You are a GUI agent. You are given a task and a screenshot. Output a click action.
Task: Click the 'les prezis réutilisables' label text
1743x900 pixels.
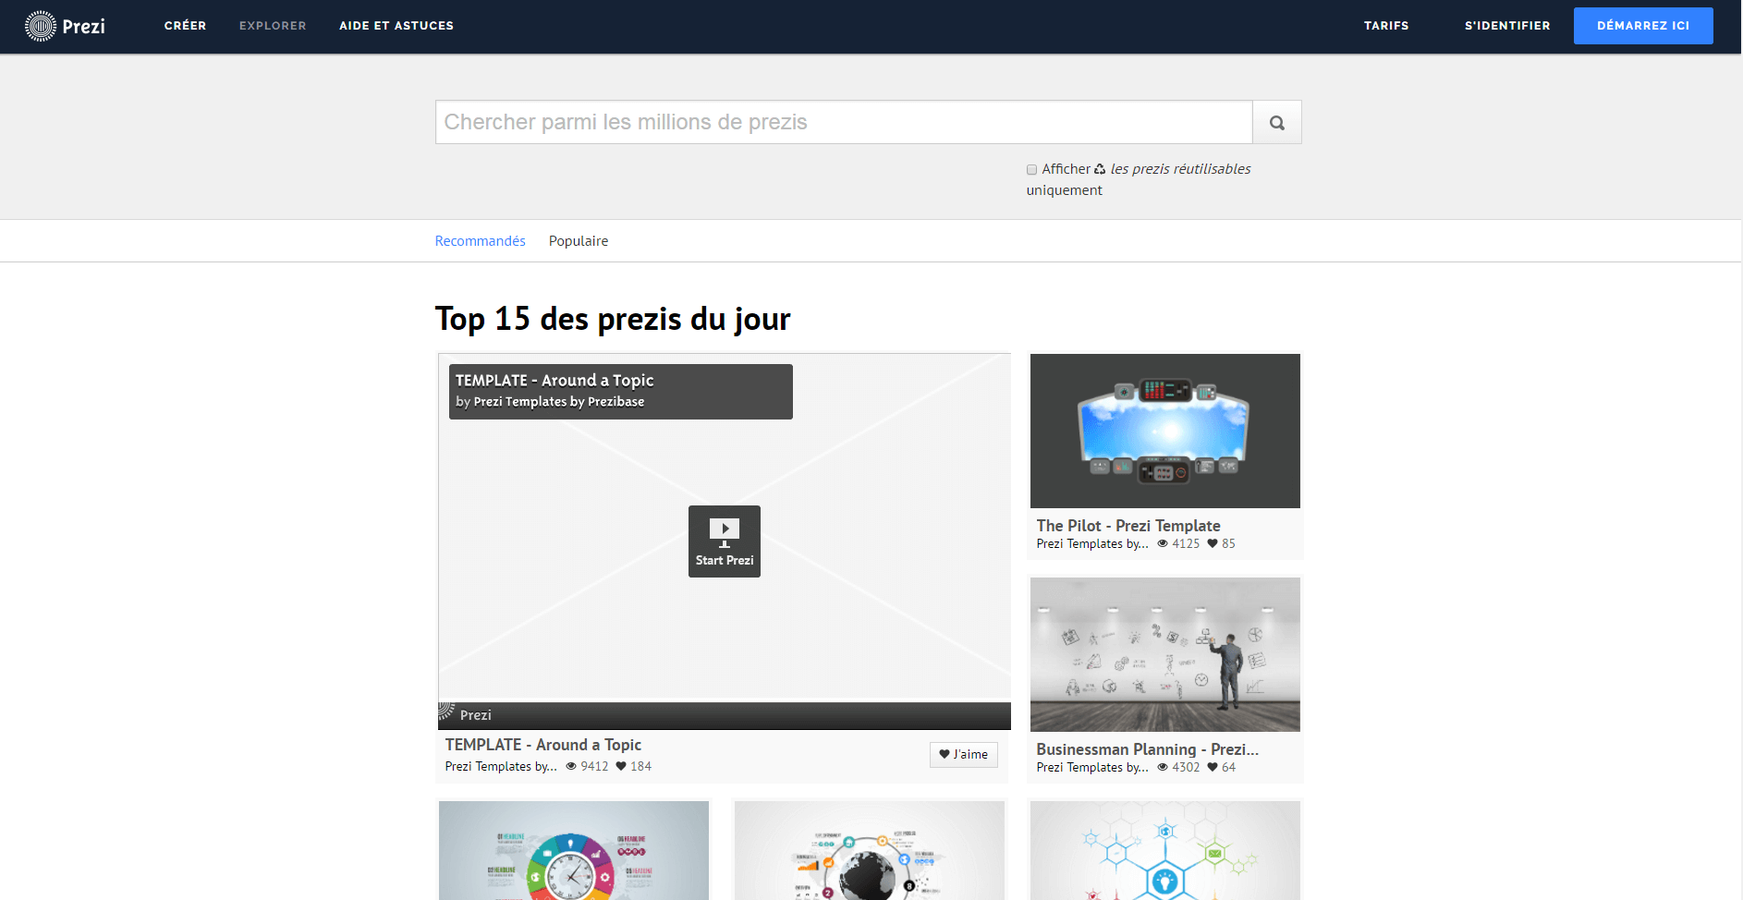[x=1180, y=169]
